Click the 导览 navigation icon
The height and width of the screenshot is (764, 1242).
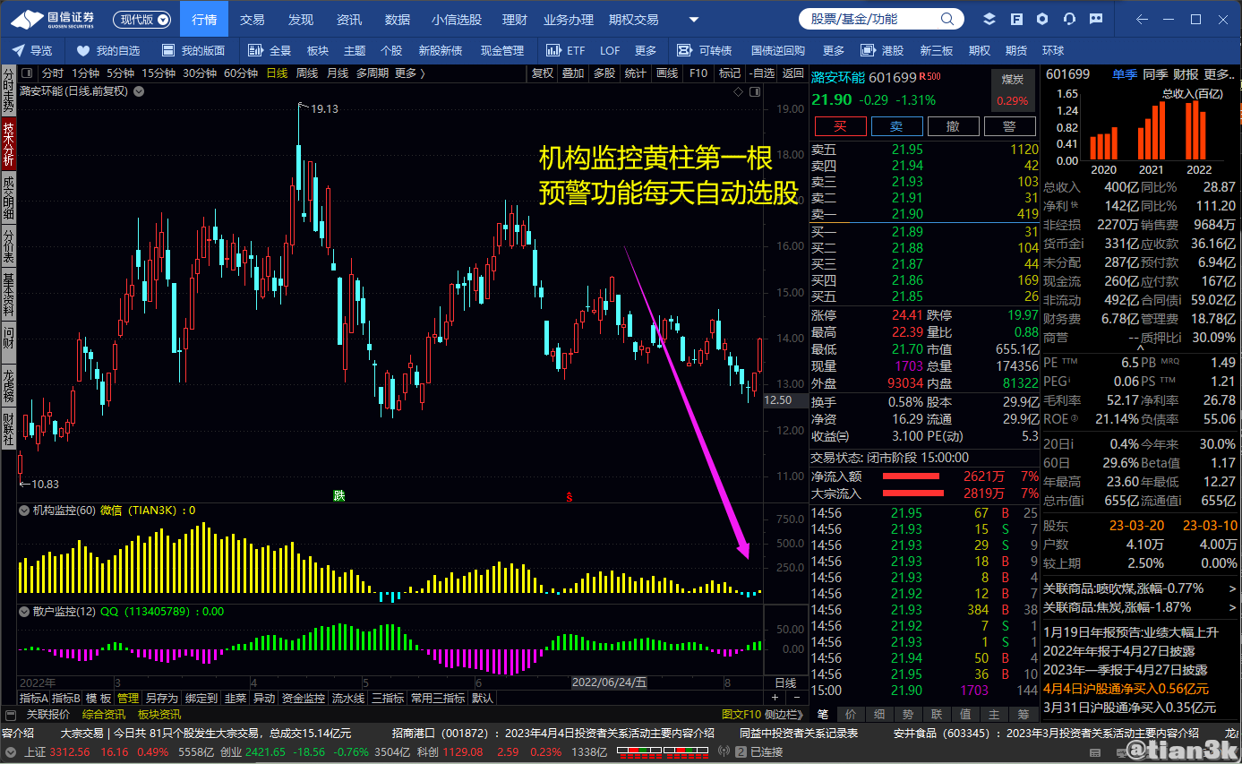pos(21,51)
